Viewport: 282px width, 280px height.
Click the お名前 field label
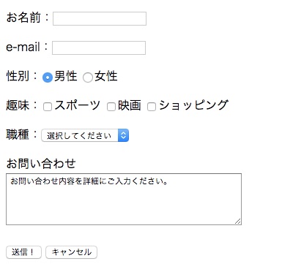[23, 18]
